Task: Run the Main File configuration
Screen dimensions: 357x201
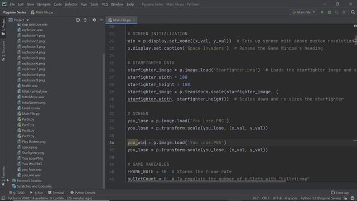Action: (322, 12)
